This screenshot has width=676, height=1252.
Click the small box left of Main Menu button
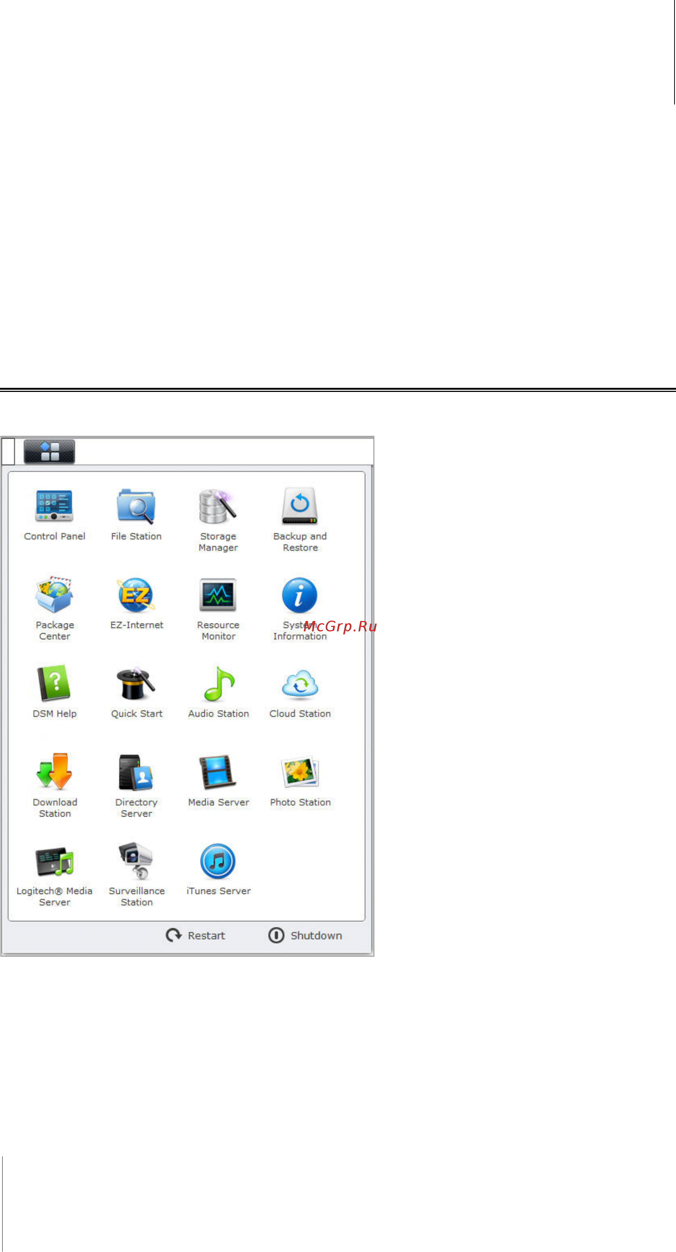[8, 451]
